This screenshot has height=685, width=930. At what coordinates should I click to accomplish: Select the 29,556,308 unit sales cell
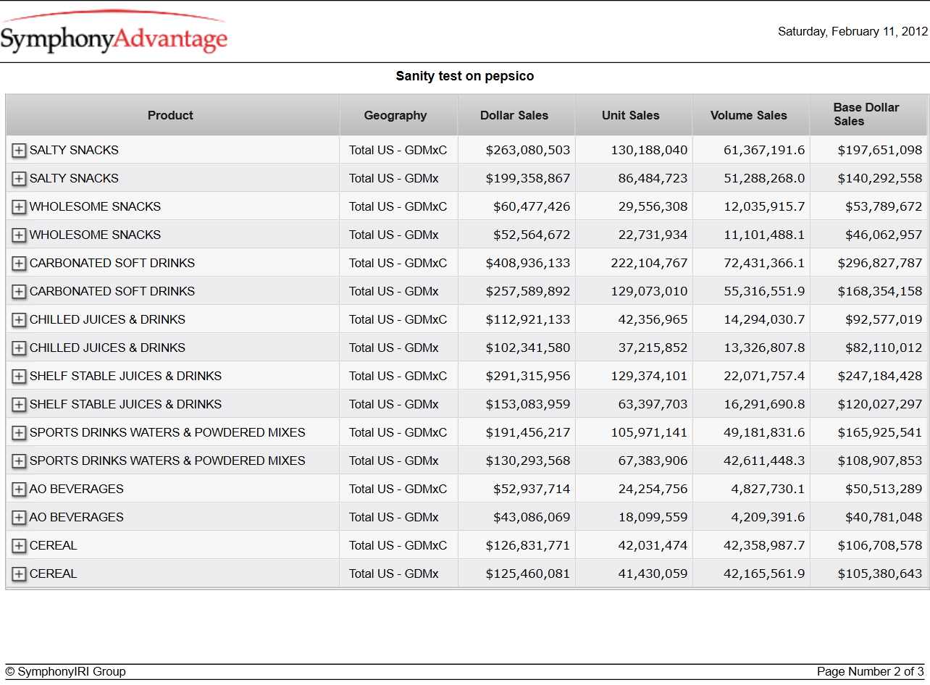click(634, 206)
